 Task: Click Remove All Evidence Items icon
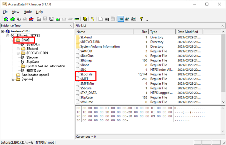[x=31, y=19]
